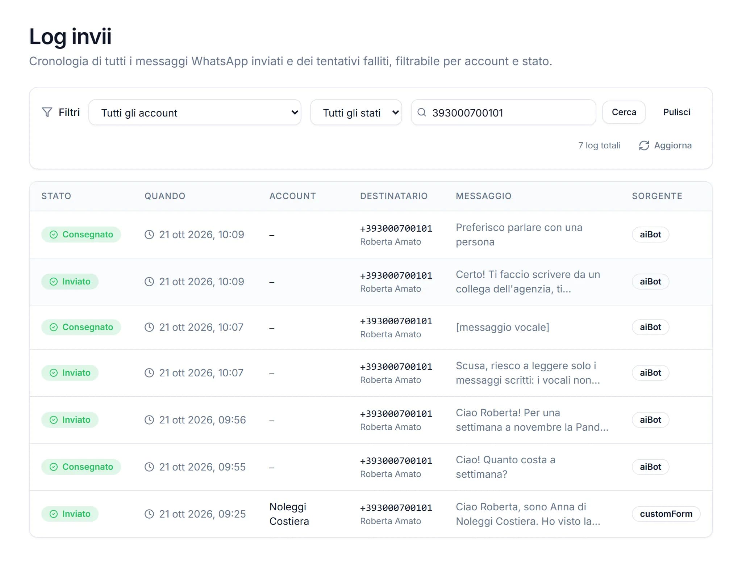
Task: Click the customForm source badge
Action: (x=666, y=514)
